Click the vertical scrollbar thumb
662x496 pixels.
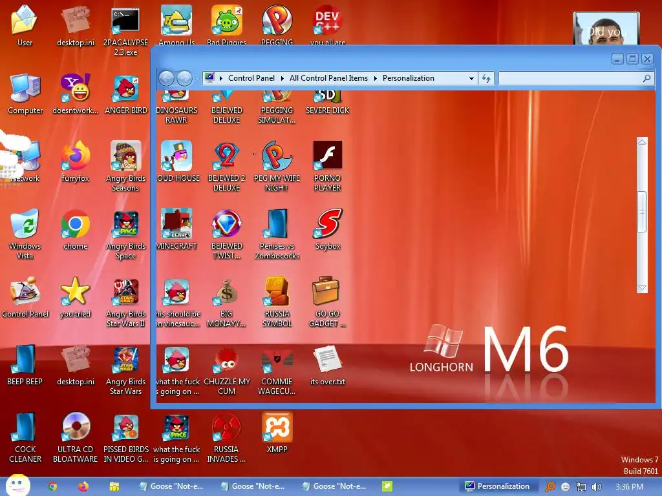click(642, 211)
